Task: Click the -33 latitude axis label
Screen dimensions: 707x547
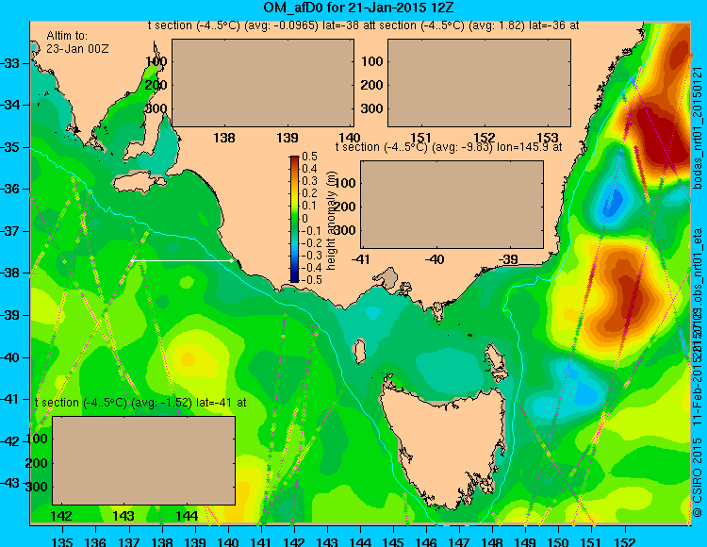Action: coord(10,63)
